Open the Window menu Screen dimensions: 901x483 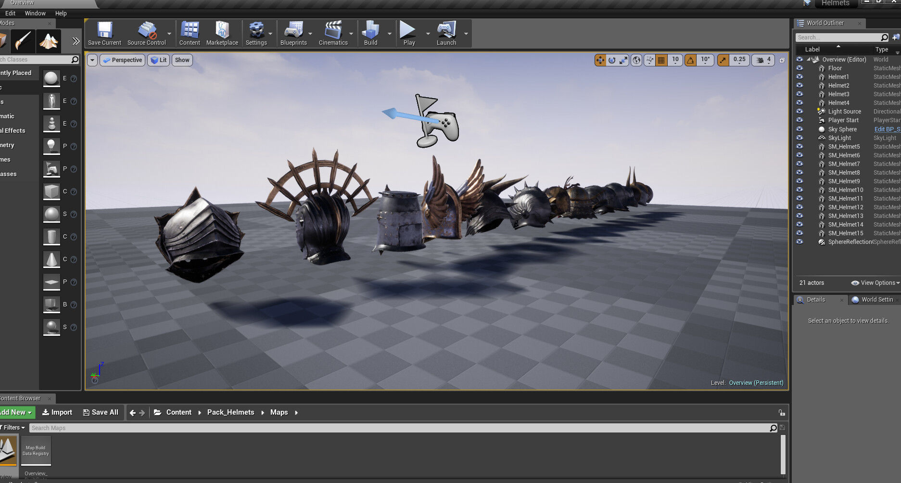pyautogui.click(x=35, y=13)
